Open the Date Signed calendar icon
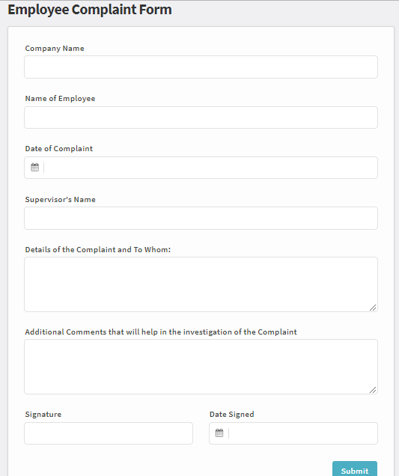Image resolution: width=399 pixels, height=476 pixels. 219,433
